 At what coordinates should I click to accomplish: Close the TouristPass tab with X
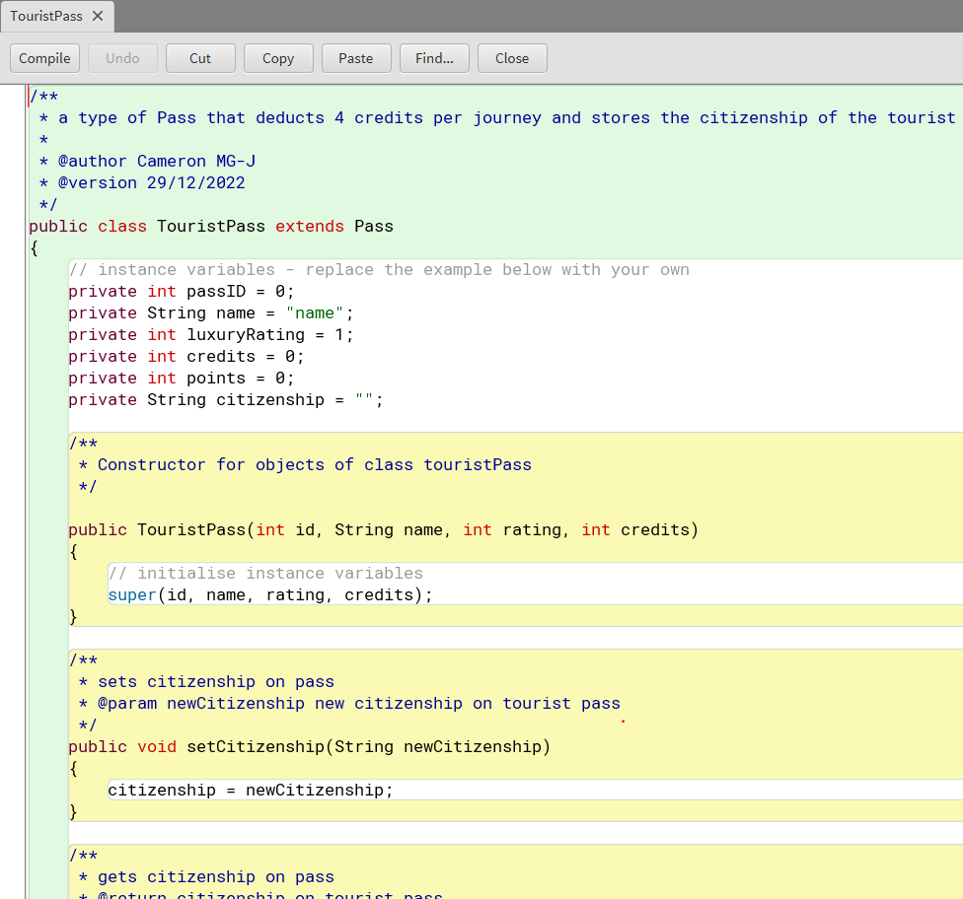pos(98,16)
